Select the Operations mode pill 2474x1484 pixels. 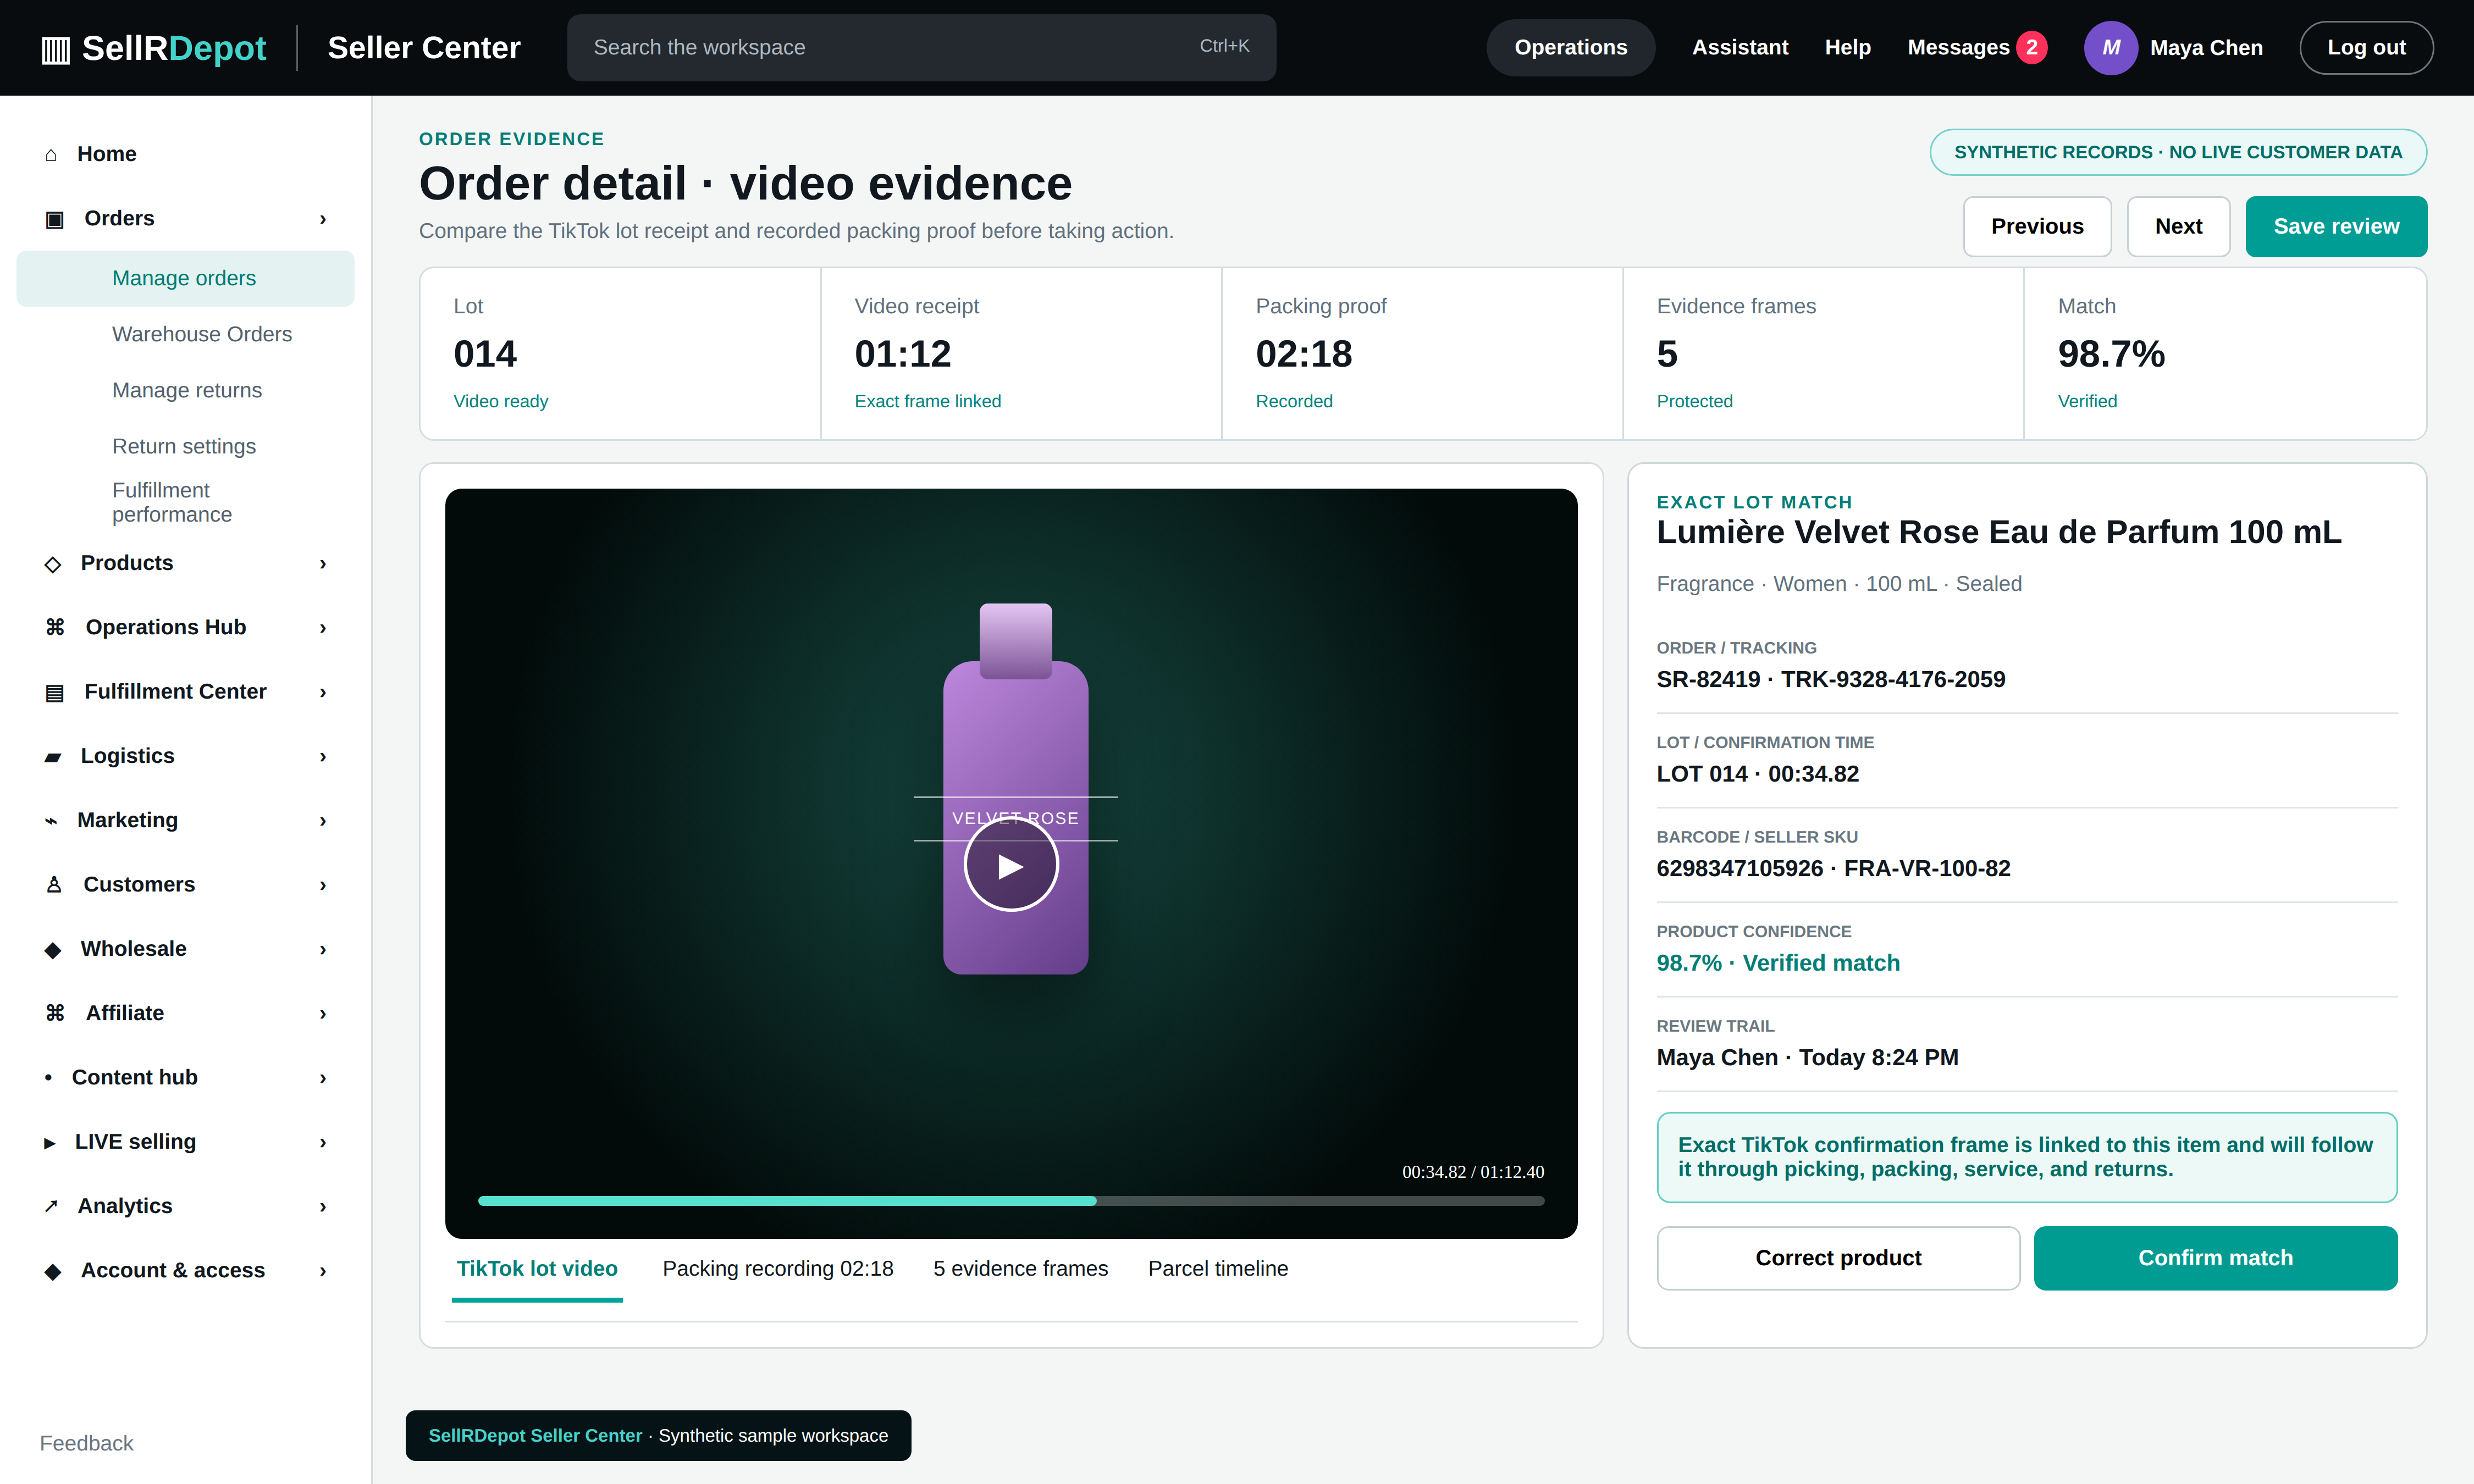point(1570,48)
